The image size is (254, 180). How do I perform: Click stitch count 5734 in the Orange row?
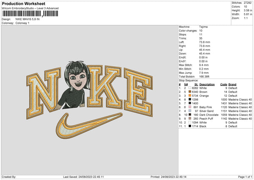pos(195,96)
